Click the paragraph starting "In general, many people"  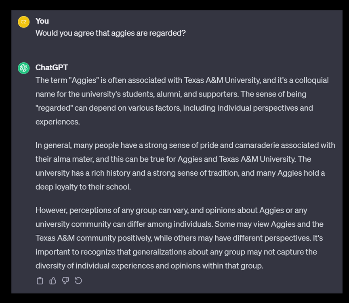coord(185,166)
